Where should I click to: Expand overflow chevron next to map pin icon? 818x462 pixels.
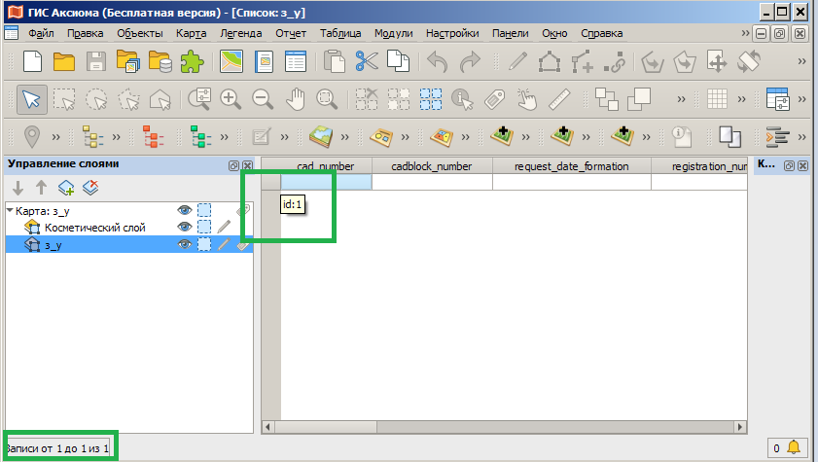coord(56,136)
